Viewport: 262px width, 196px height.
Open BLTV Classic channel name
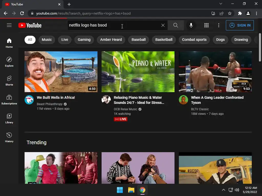pos(200,109)
